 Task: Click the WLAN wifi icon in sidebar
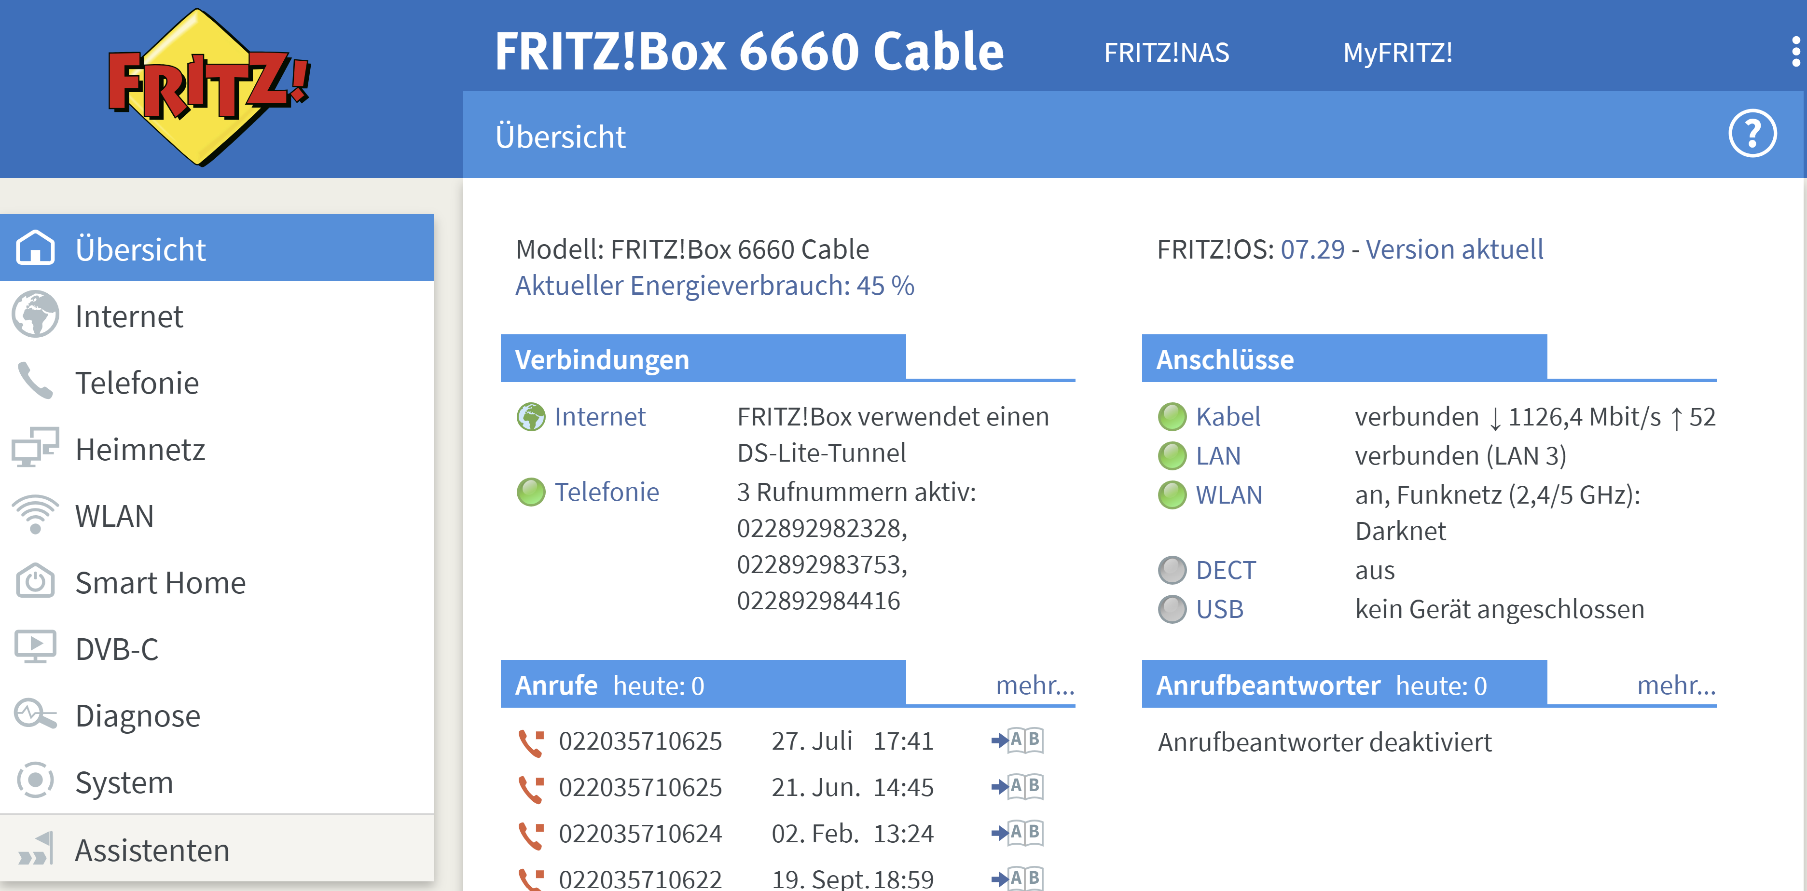point(34,515)
